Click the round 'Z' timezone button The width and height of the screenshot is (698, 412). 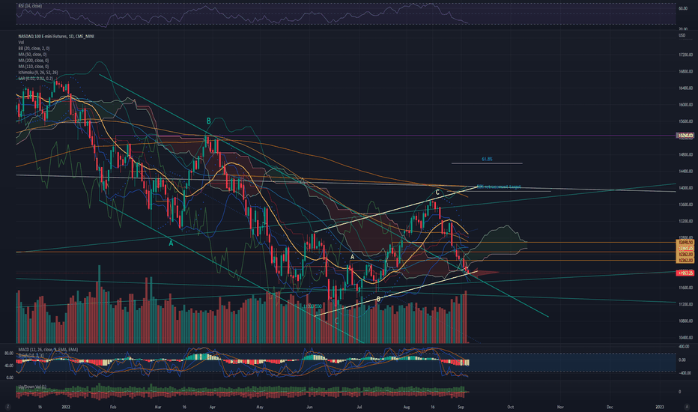coord(8,407)
